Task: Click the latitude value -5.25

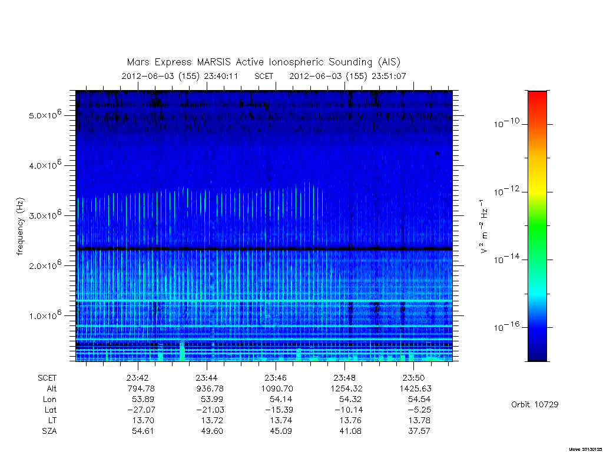Action: pyautogui.click(x=419, y=410)
